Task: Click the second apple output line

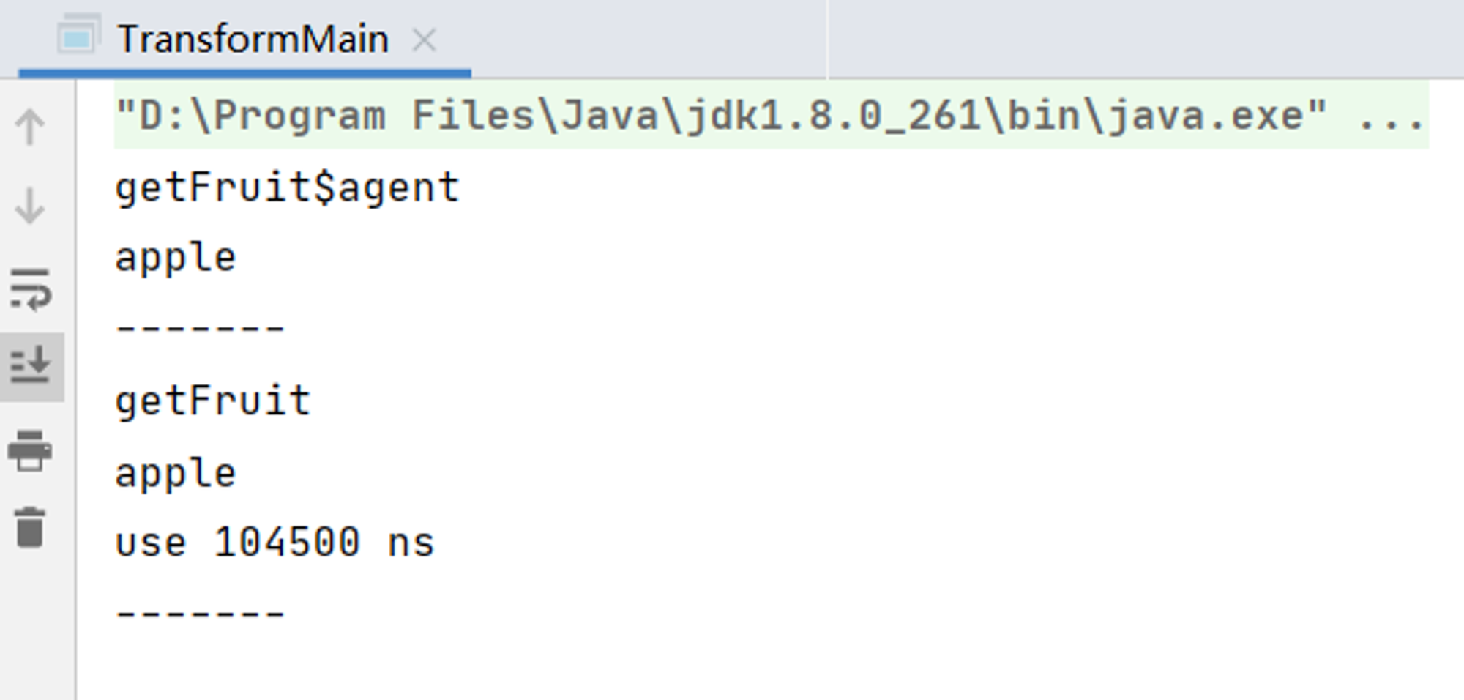Action: (x=176, y=473)
